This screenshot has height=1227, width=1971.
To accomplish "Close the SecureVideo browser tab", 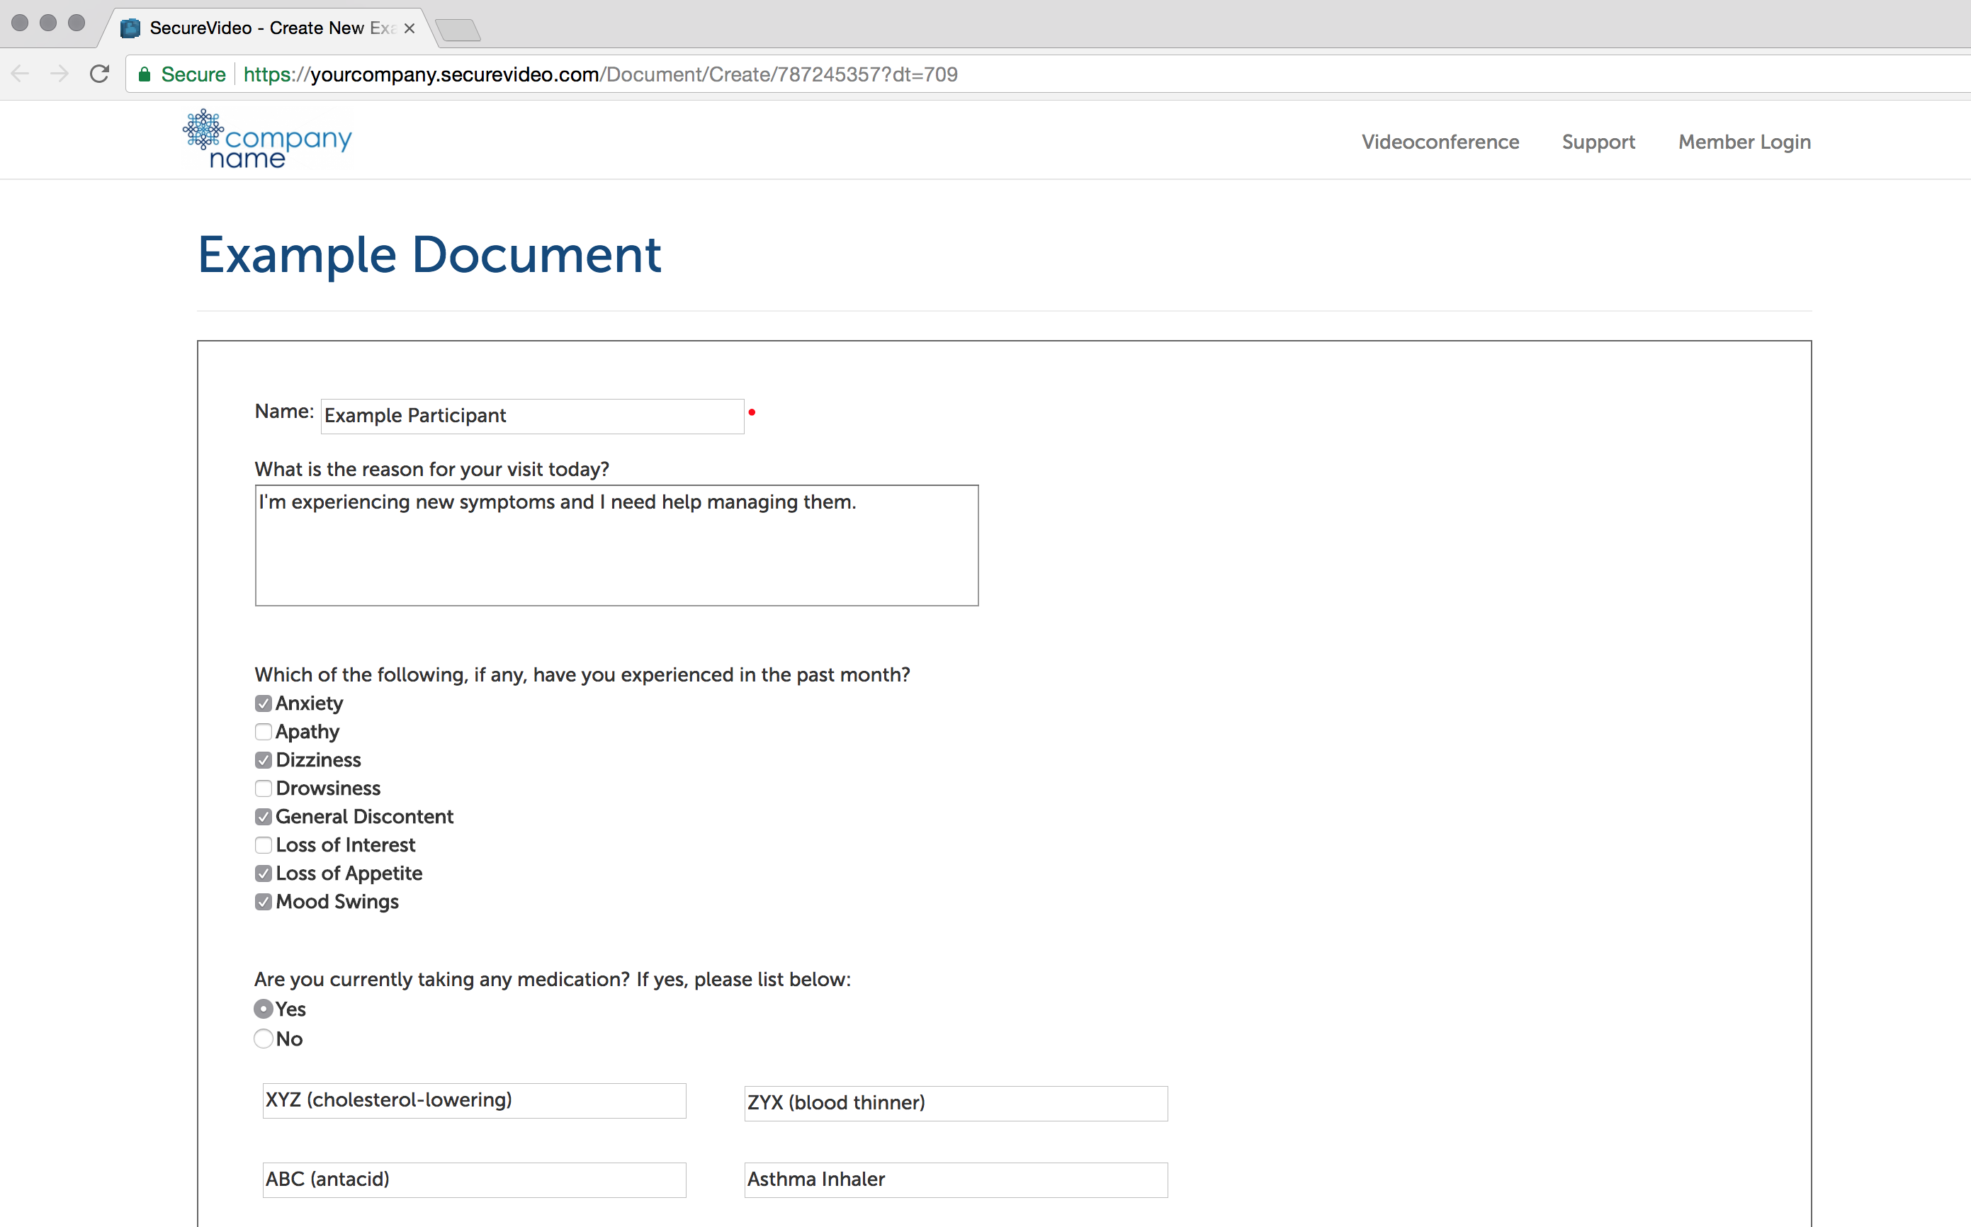I will pyautogui.click(x=410, y=28).
